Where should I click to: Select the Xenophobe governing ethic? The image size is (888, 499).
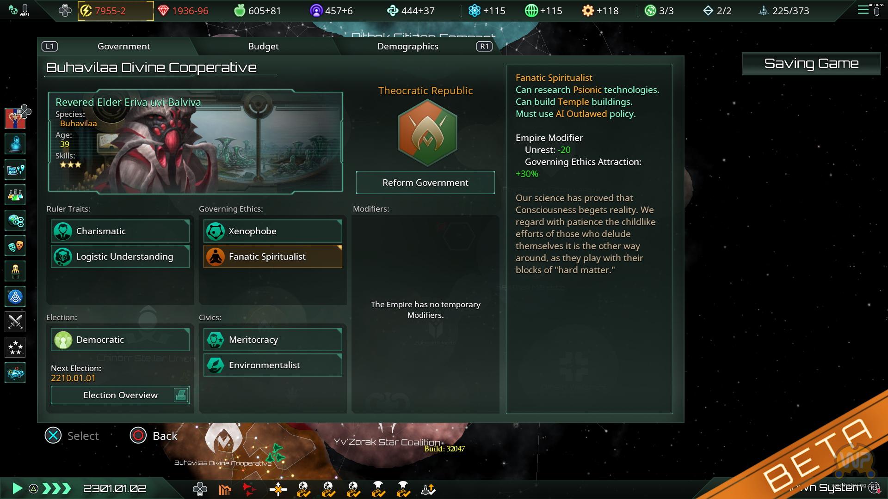coord(273,231)
